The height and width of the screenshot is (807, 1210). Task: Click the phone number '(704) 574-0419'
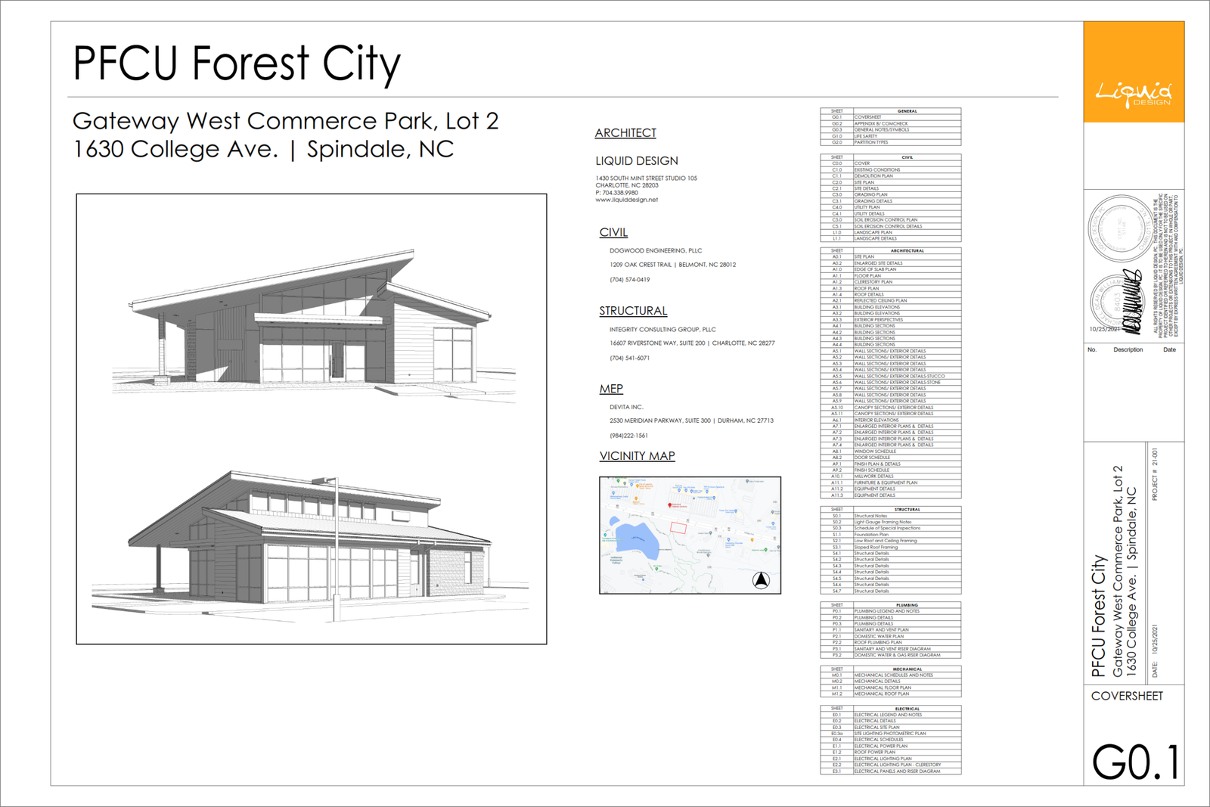pos(630,280)
